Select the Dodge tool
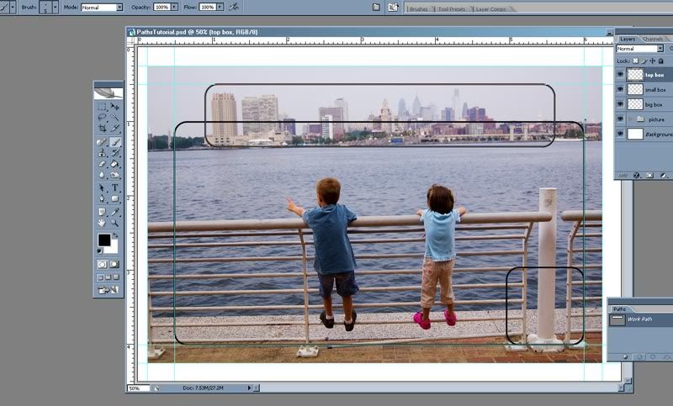Image resolution: width=673 pixels, height=406 pixels. click(x=114, y=175)
